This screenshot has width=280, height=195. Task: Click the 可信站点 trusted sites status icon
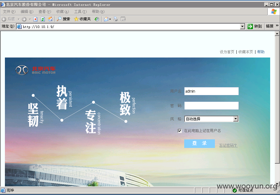tap(235, 190)
